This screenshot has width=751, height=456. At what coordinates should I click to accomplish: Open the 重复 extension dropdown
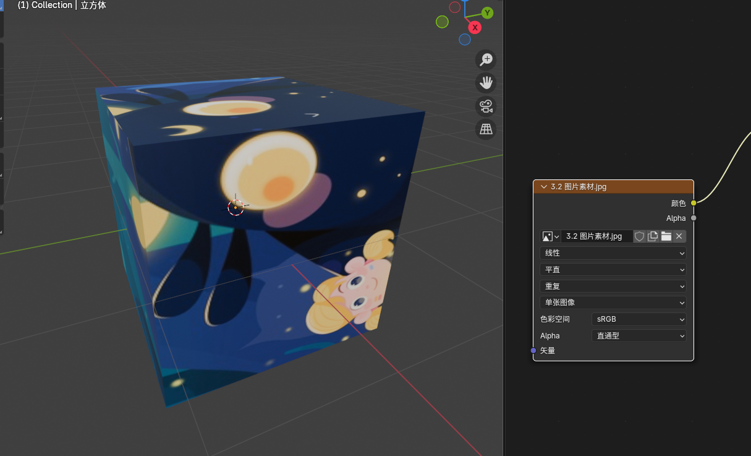tap(613, 286)
